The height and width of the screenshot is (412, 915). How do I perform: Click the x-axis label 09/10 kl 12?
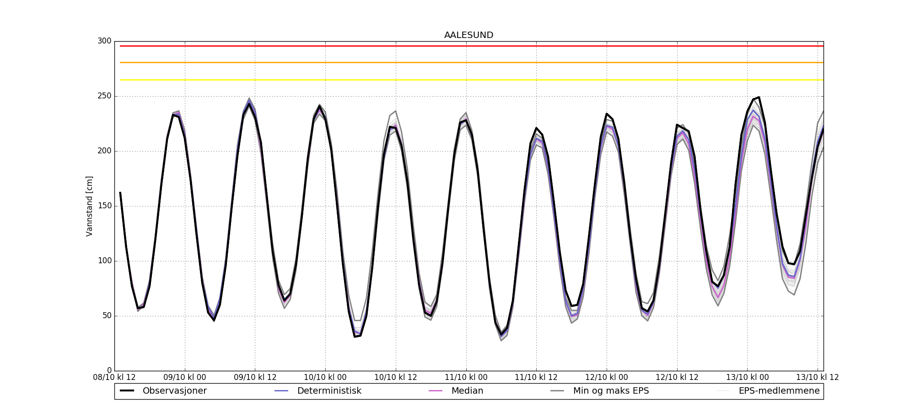pos(255,378)
